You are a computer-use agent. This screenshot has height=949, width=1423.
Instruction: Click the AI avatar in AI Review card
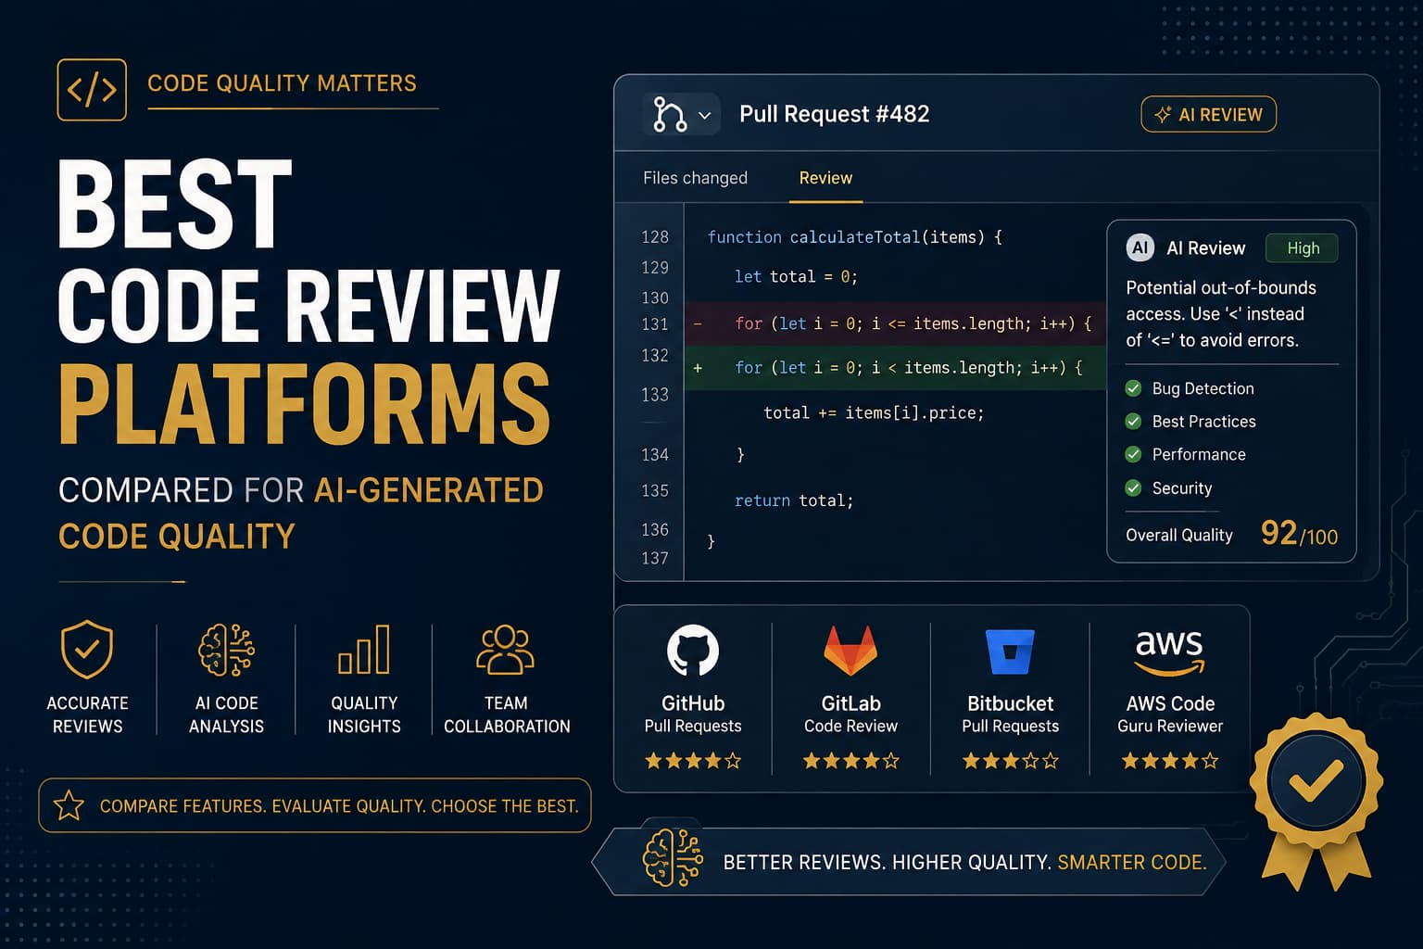1140,248
